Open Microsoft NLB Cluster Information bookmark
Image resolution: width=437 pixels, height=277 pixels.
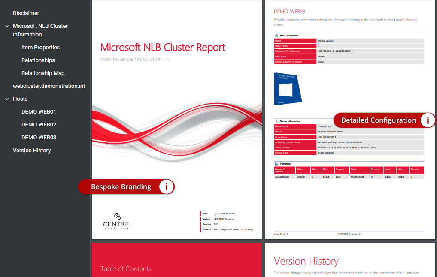[x=40, y=30]
